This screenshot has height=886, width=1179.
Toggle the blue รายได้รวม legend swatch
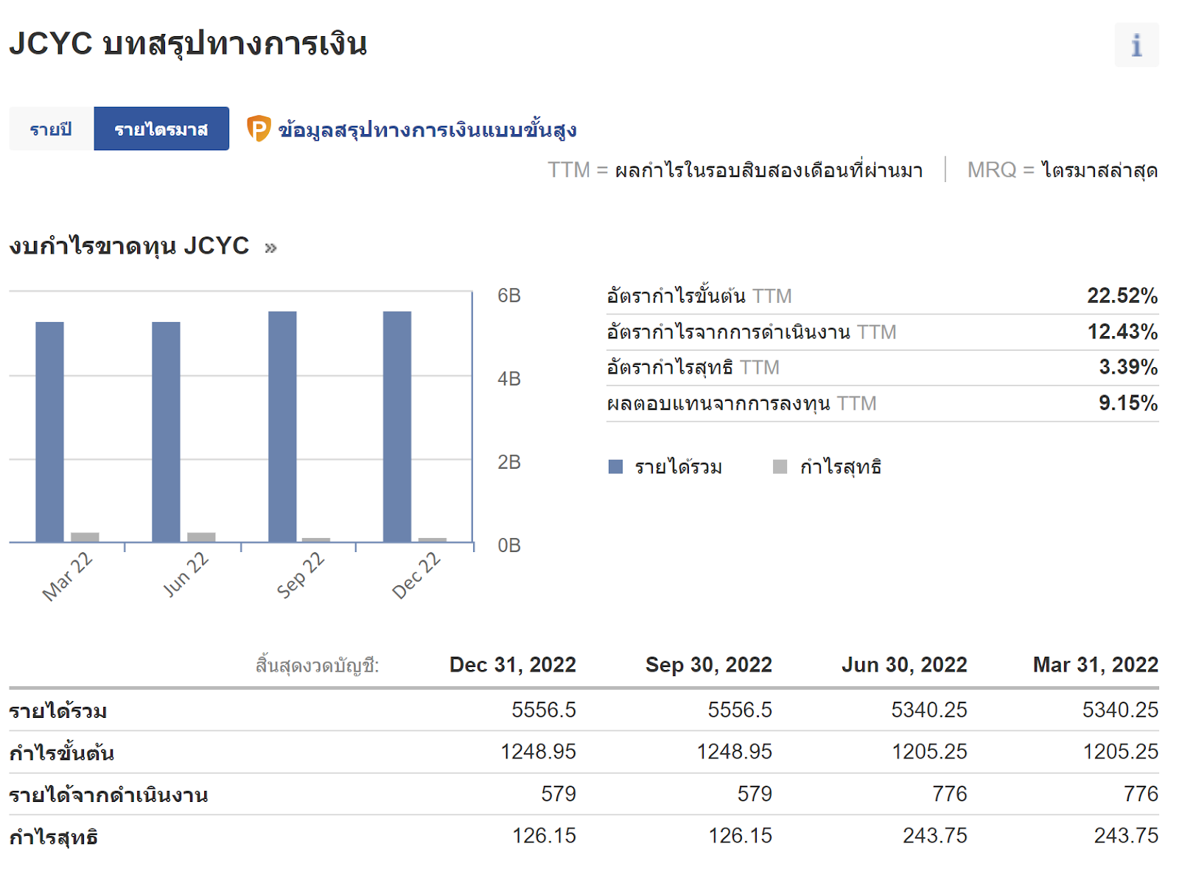click(615, 467)
